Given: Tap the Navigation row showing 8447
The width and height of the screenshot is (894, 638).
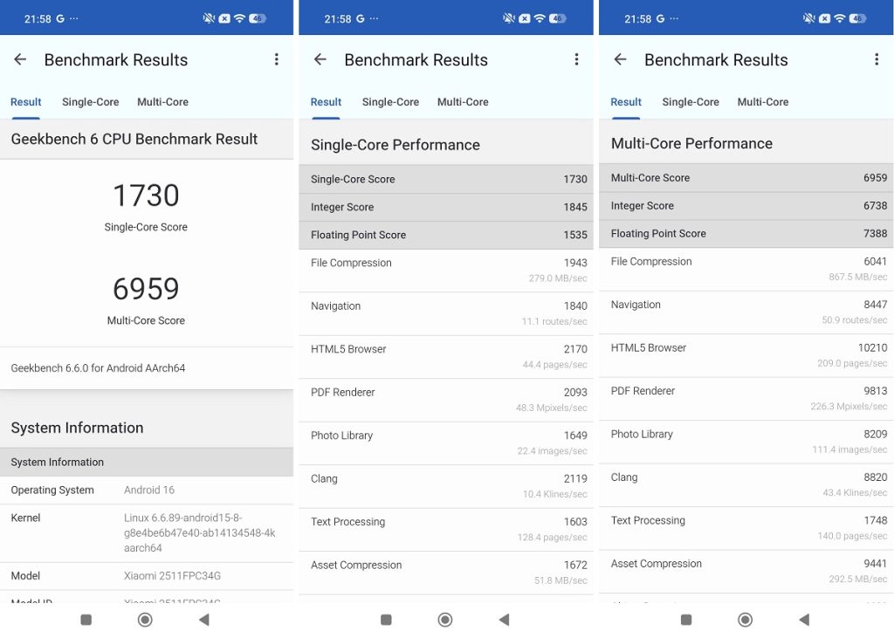Looking at the screenshot, I should point(746,312).
